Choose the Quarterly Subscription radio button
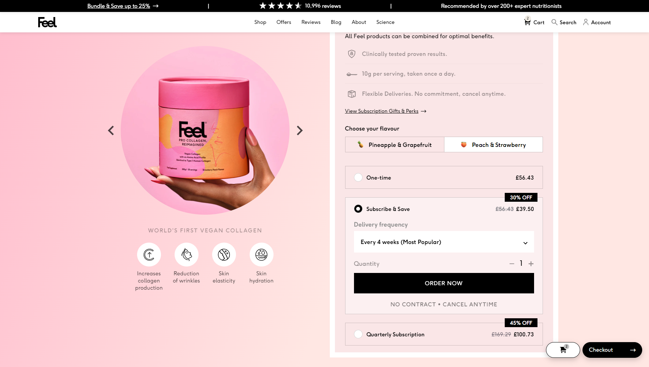 (x=358, y=334)
